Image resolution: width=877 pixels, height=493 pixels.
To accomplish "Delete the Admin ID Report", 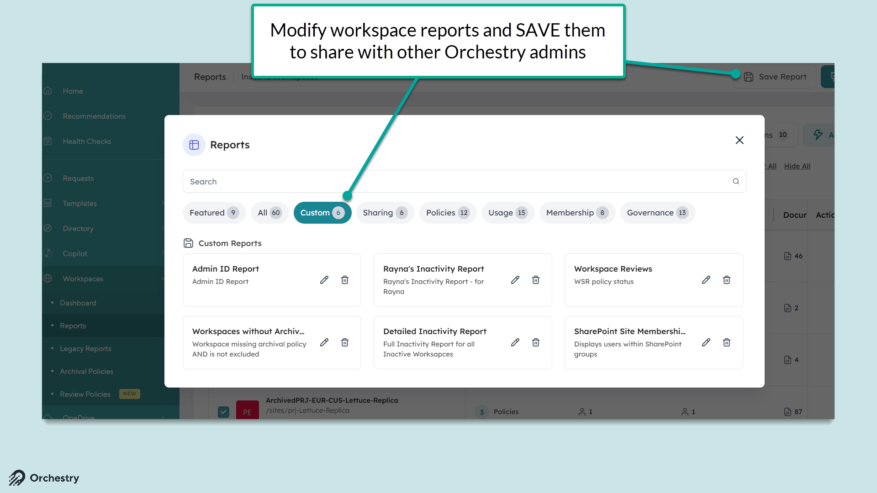I will pyautogui.click(x=345, y=280).
